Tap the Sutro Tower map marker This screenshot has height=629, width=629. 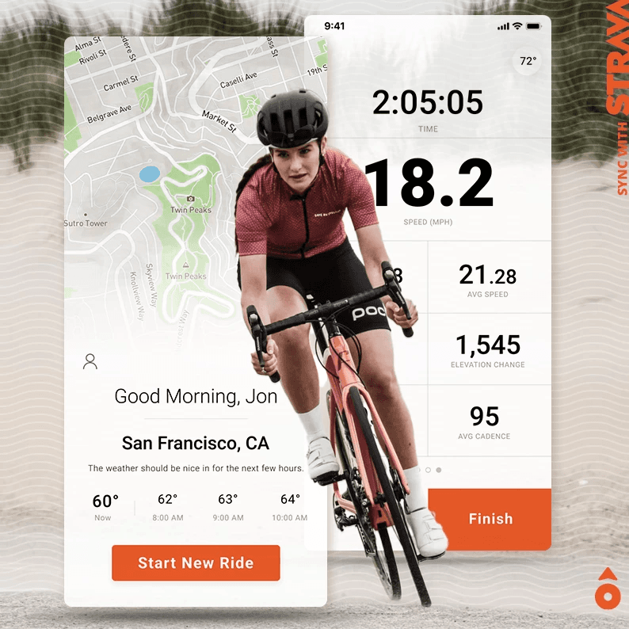click(86, 215)
